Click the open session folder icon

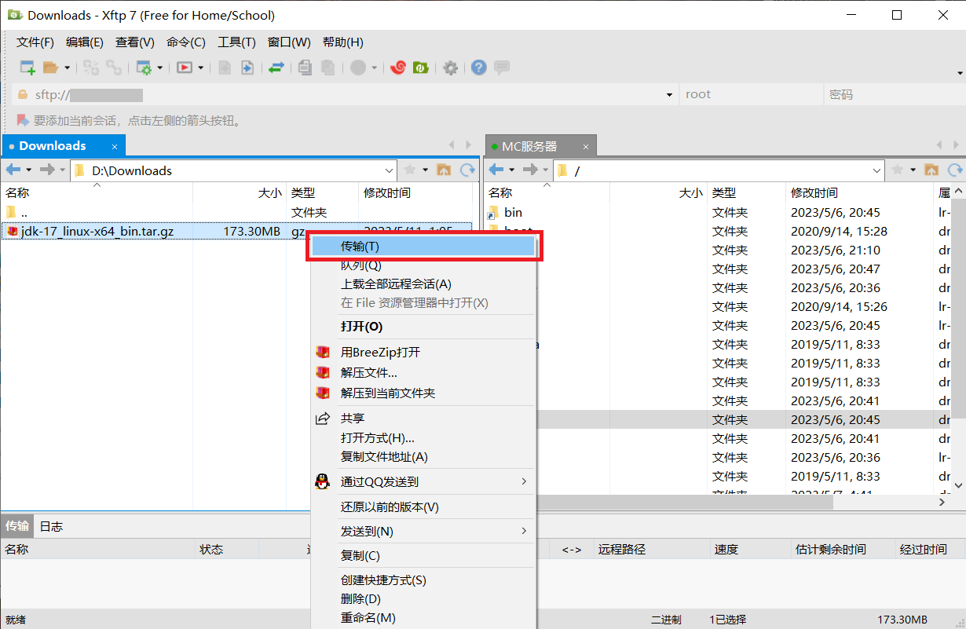point(50,68)
